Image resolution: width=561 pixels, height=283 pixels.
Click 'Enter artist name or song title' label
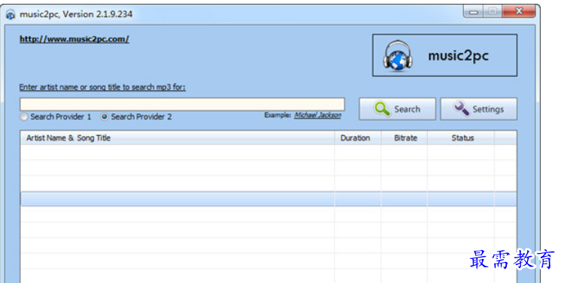pos(102,87)
